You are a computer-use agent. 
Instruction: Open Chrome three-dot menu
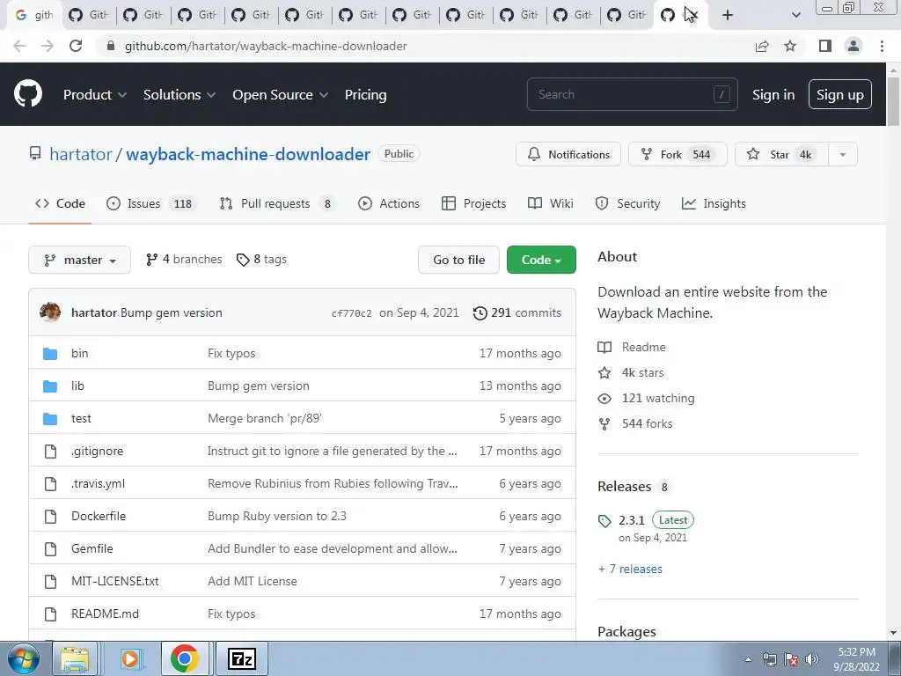coord(882,46)
